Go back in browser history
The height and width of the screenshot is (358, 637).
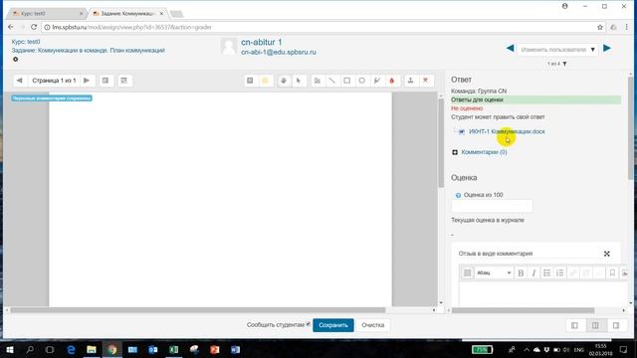[11, 27]
